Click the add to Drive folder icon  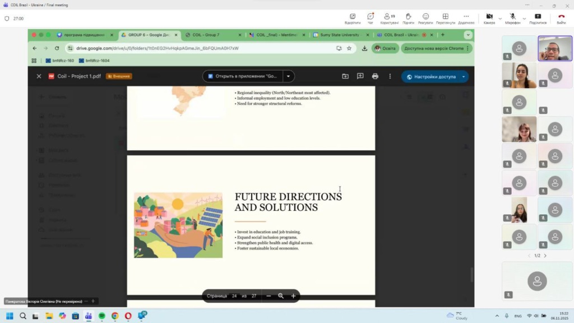(345, 76)
